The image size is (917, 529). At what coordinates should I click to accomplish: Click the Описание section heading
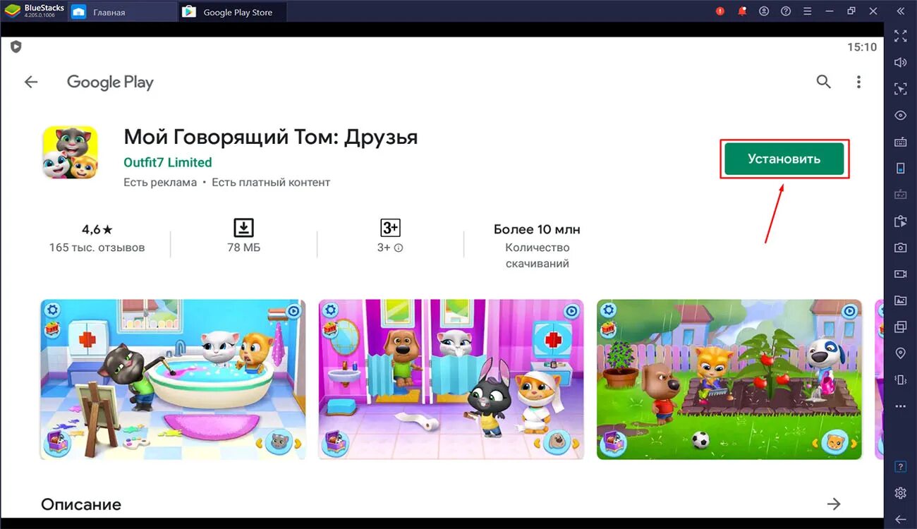tap(81, 504)
